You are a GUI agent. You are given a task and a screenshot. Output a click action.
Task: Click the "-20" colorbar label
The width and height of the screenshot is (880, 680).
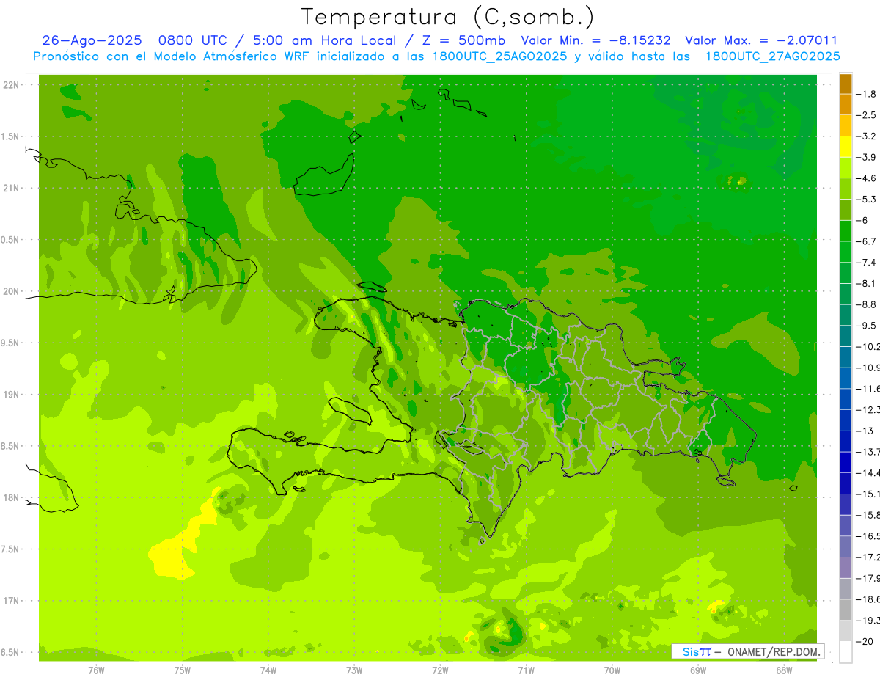(x=865, y=641)
